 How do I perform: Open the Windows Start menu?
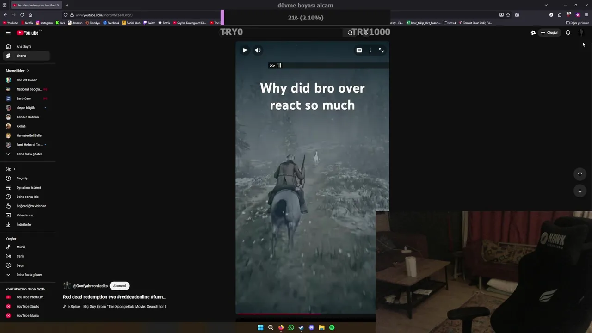click(260, 327)
